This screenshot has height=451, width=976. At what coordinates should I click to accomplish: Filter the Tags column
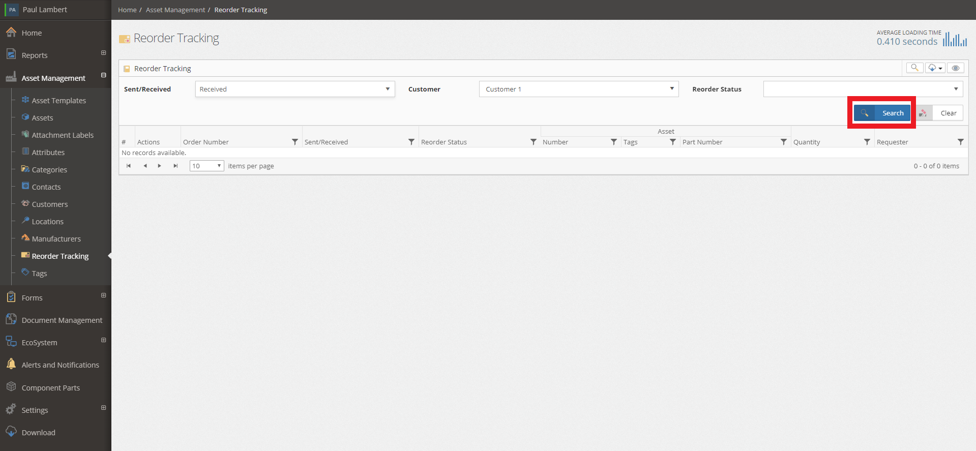(x=673, y=142)
